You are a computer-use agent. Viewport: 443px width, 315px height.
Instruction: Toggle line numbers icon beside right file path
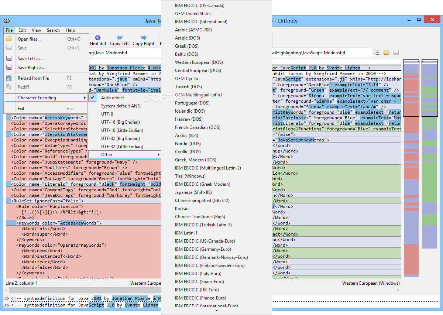pos(377,52)
